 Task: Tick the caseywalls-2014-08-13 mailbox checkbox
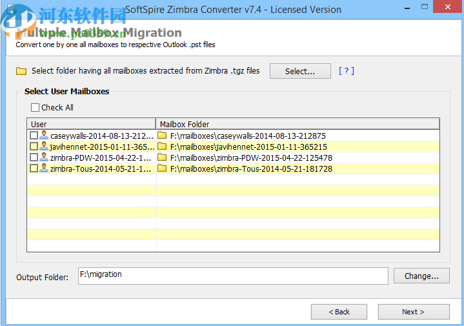[34, 136]
